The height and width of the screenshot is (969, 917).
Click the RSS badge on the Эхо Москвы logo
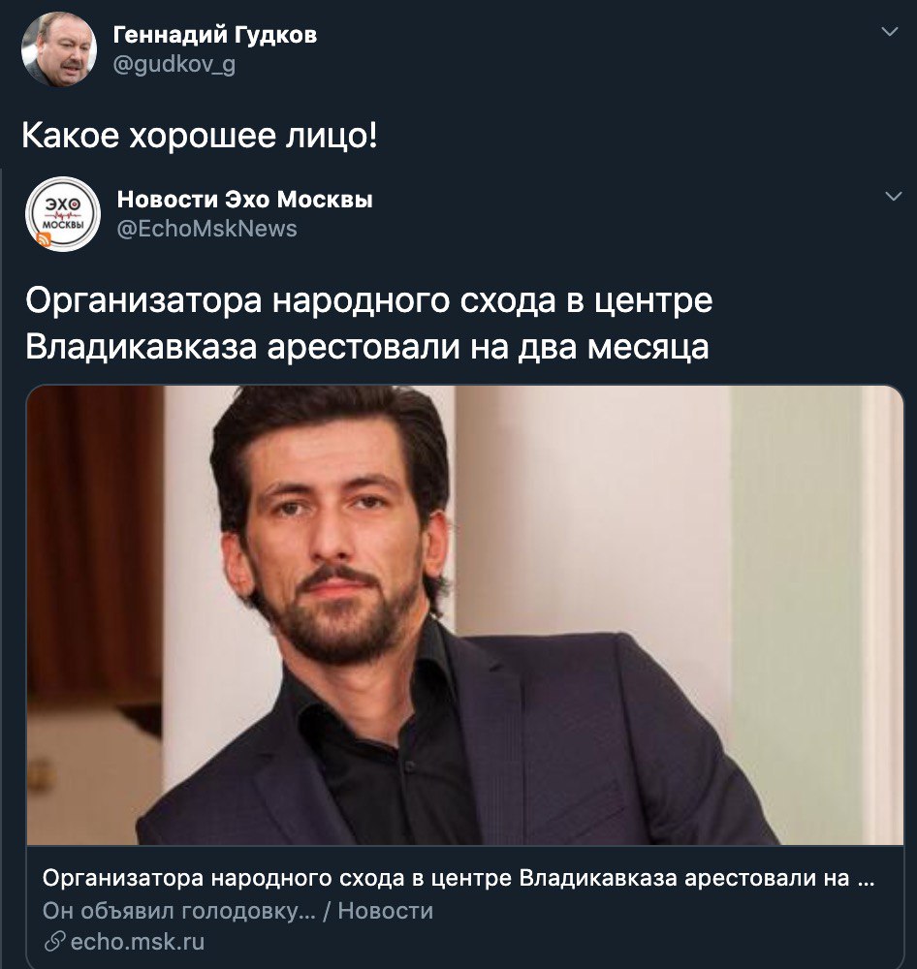point(44,239)
